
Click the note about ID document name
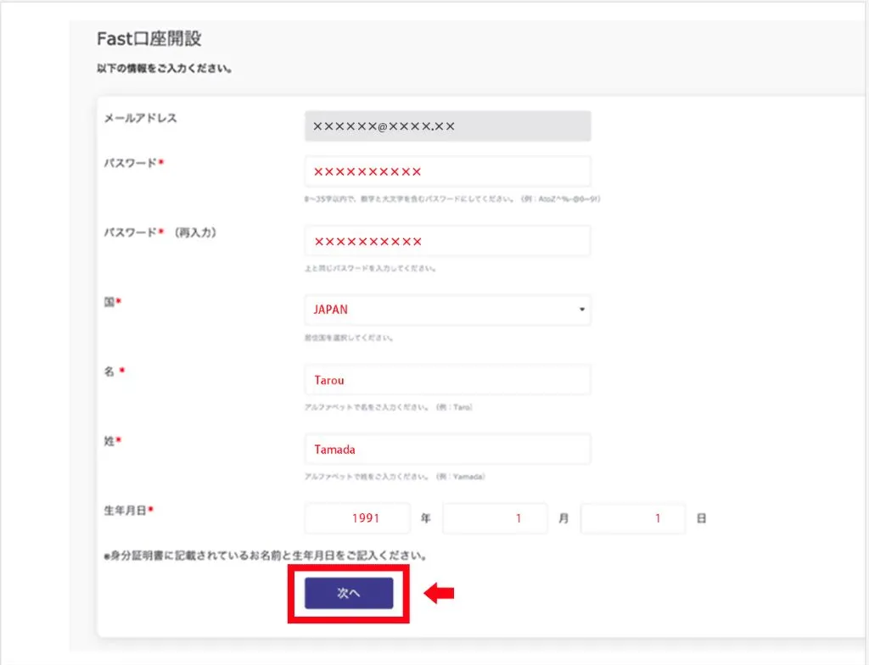click(263, 553)
